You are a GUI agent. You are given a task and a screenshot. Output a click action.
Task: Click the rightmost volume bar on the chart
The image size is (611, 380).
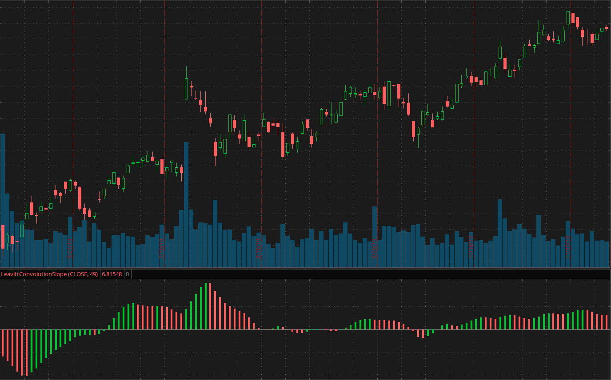pyautogui.click(x=607, y=254)
